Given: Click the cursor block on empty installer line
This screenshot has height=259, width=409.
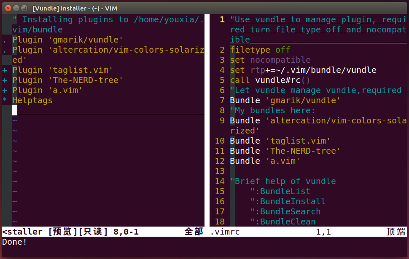Looking at the screenshot, I should coord(15,110).
